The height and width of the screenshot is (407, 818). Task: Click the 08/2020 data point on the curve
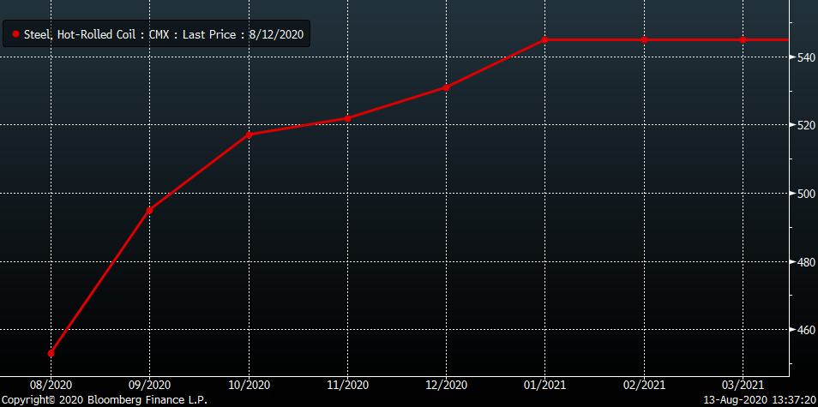tap(51, 353)
